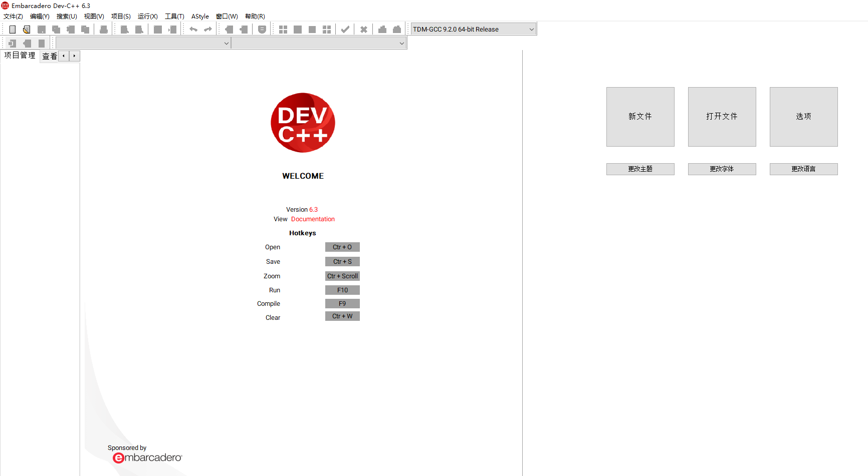Click the 更改语言 button
Viewport: 868px width, 476px height.
pyautogui.click(x=803, y=169)
